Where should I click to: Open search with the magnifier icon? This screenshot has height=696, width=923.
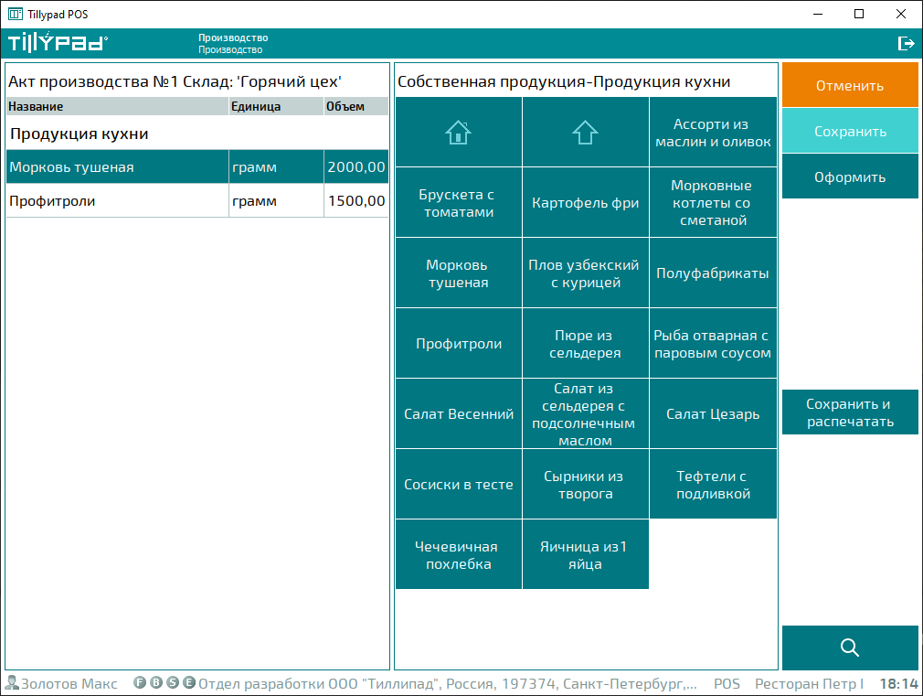click(850, 648)
